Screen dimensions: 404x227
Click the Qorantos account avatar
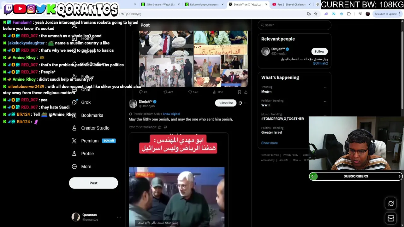click(x=76, y=217)
